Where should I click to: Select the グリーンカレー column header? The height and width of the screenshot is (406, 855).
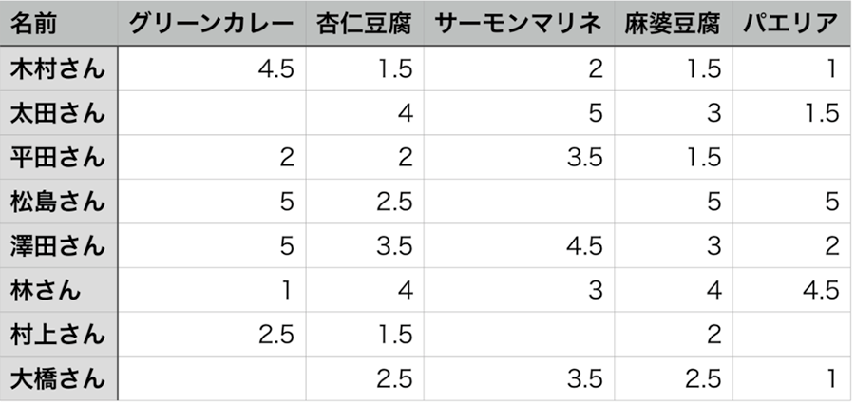(x=212, y=24)
